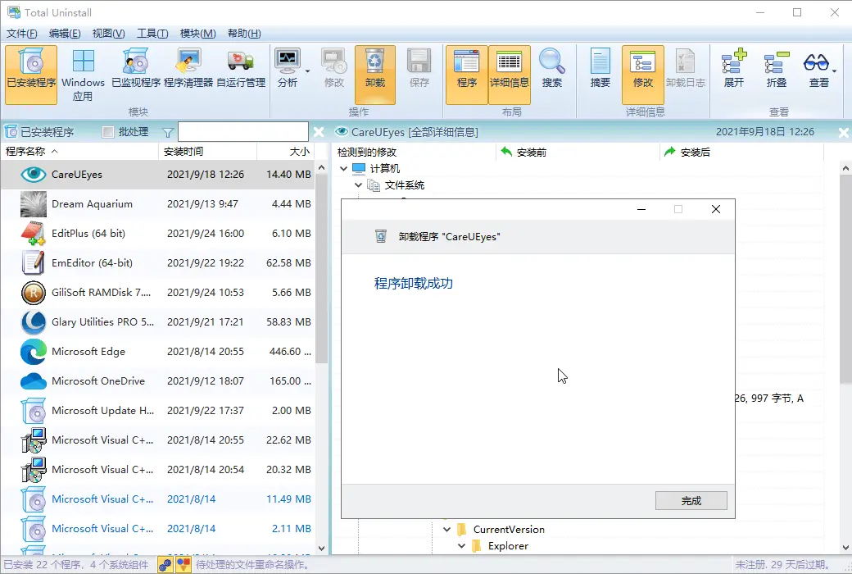Enable the 批处理 checkbox
The width and height of the screenshot is (852, 574).
tap(108, 132)
